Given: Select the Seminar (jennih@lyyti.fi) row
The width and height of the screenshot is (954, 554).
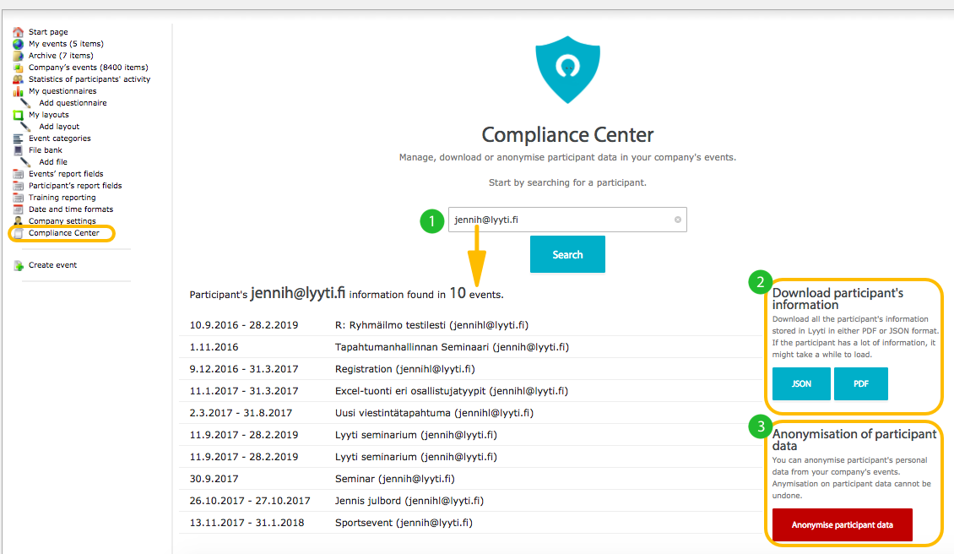Looking at the screenshot, I should (469, 479).
